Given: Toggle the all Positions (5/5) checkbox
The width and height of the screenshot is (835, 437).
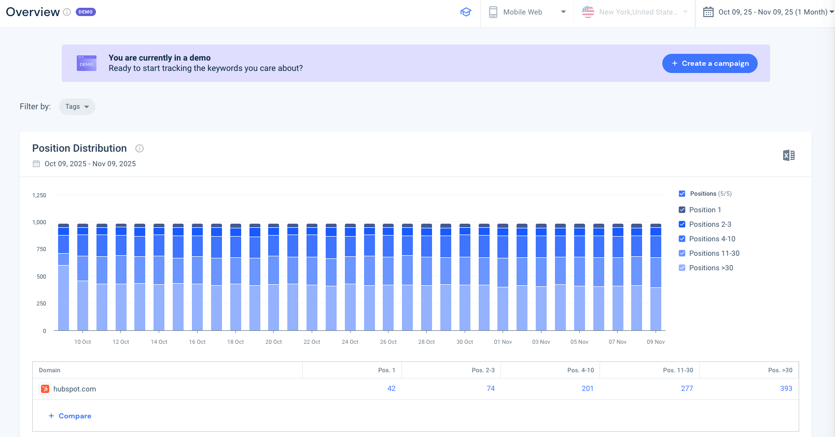Looking at the screenshot, I should tap(682, 194).
